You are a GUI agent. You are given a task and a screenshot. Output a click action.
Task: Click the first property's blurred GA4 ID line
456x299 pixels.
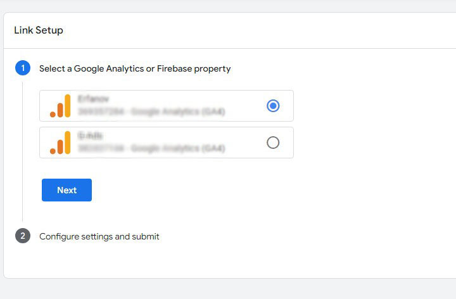click(x=151, y=111)
